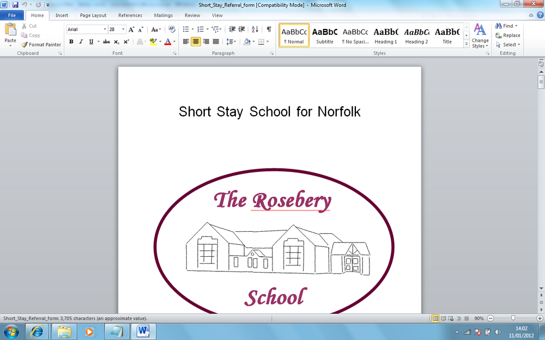This screenshot has width=545, height=340.
Task: Justify paragraph text
Action: (x=216, y=42)
